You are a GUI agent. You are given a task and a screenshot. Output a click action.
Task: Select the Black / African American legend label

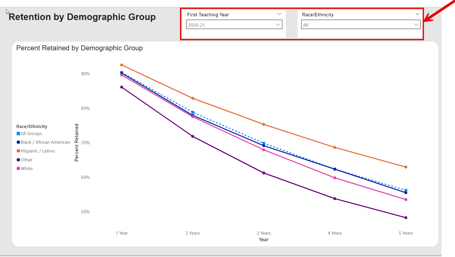click(x=45, y=142)
